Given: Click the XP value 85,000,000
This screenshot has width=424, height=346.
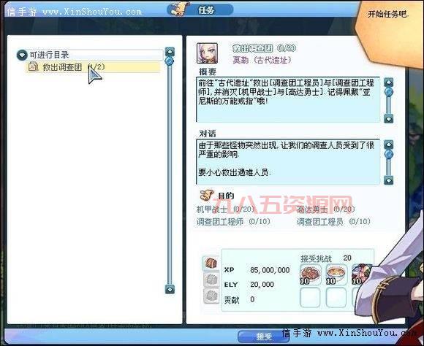Looking at the screenshot, I should (x=270, y=270).
